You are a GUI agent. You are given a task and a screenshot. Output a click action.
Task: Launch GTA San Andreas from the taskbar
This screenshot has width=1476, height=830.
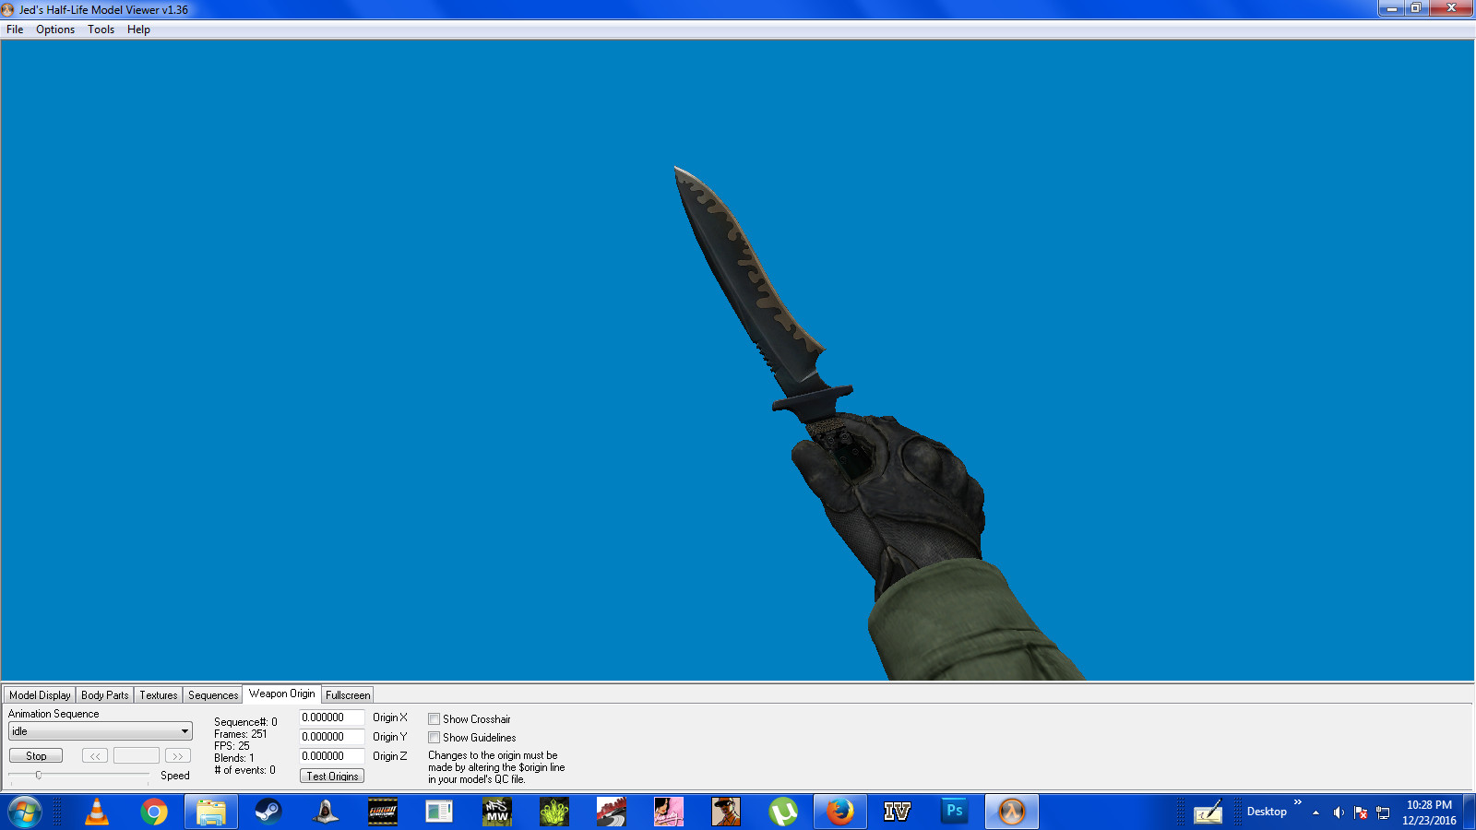tap(726, 812)
